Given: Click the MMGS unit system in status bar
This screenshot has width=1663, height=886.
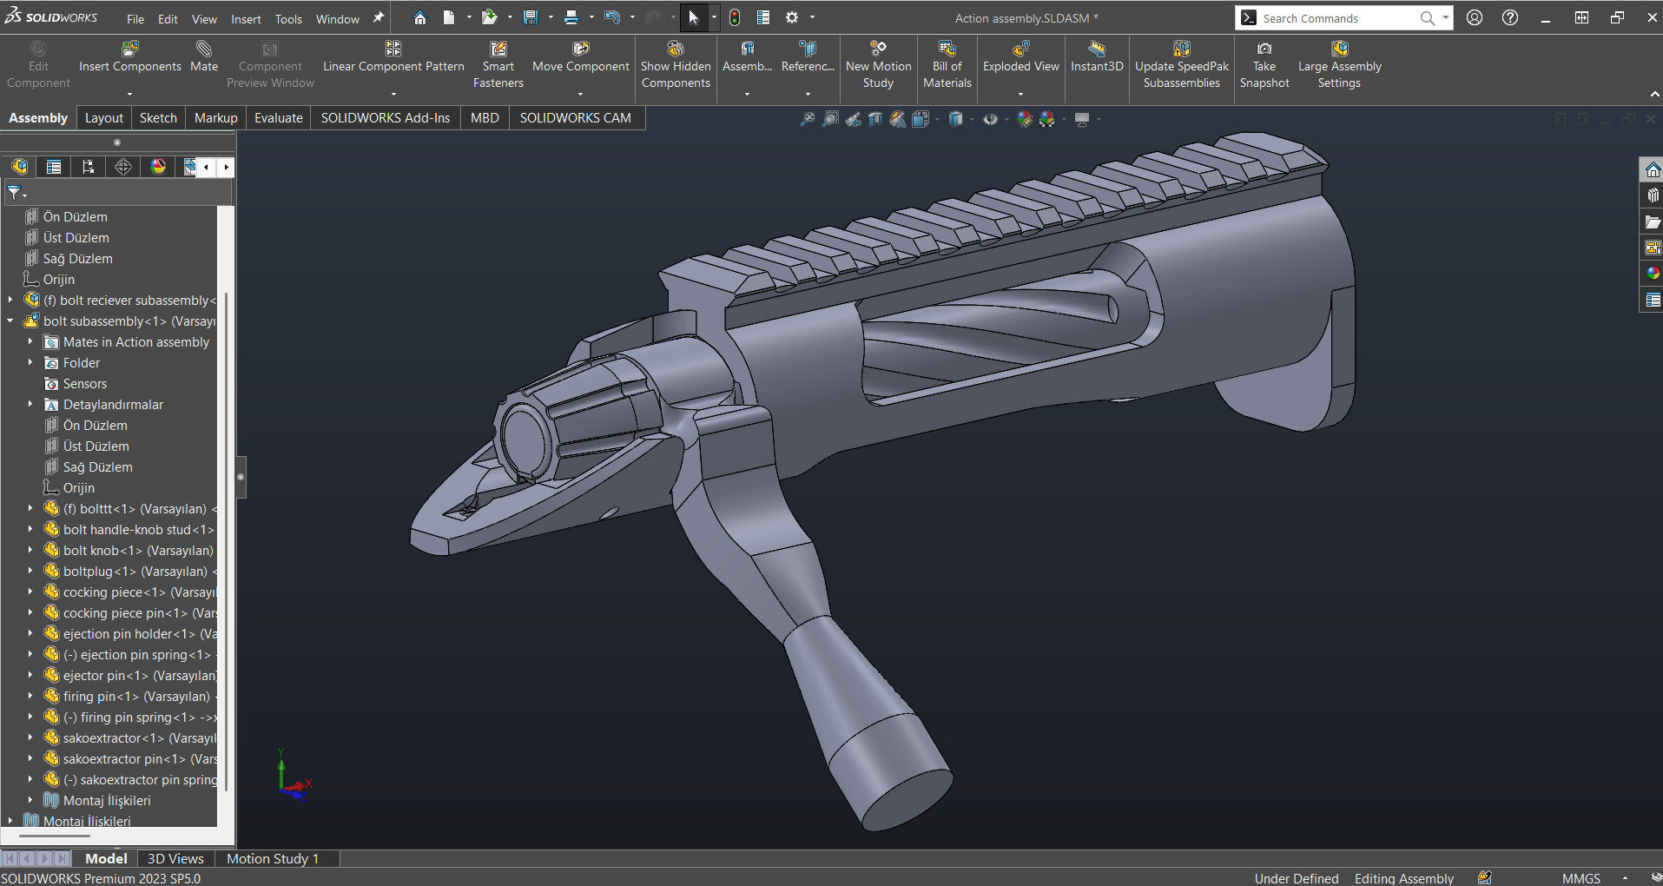Looking at the screenshot, I should click(x=1581, y=878).
